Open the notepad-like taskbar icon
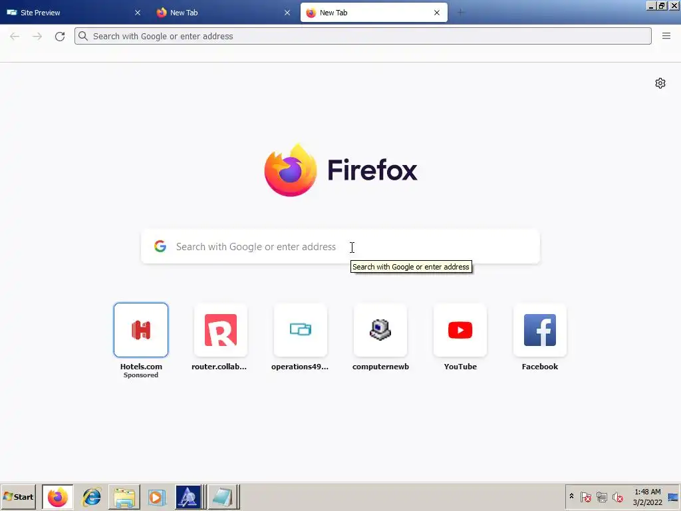This screenshot has width=681, height=511. click(222, 496)
